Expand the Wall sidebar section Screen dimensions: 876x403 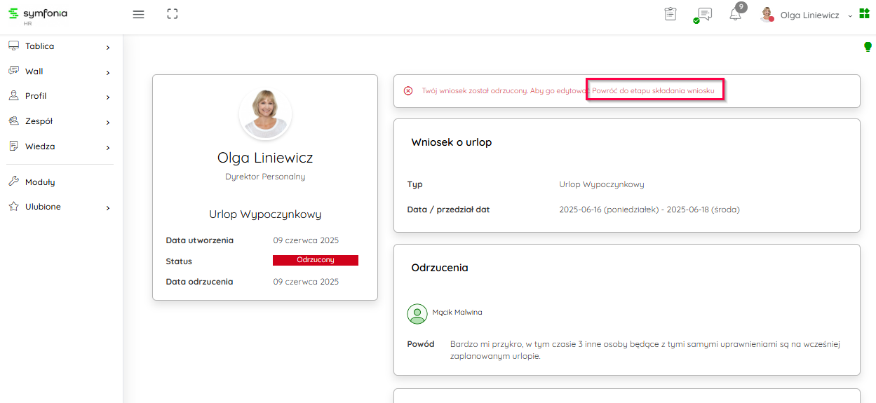pos(60,71)
